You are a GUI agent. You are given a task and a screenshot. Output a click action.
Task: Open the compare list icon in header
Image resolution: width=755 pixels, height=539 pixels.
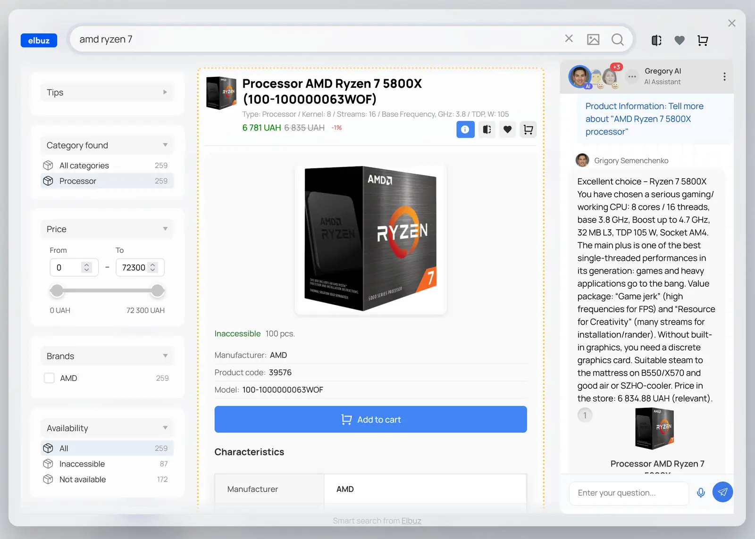pos(656,41)
